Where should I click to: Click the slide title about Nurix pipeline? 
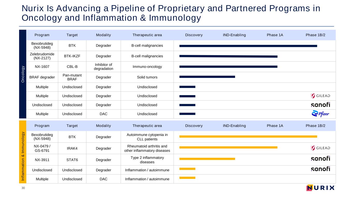(171, 13)
